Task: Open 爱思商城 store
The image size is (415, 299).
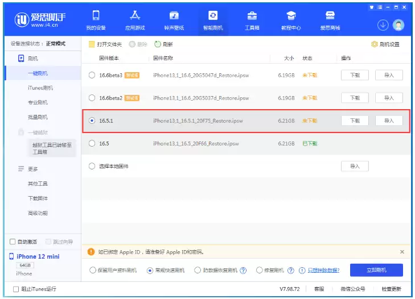Action: pyautogui.click(x=330, y=20)
